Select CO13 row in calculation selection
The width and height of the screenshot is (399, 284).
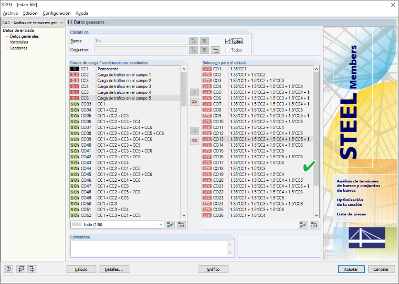coord(258,139)
